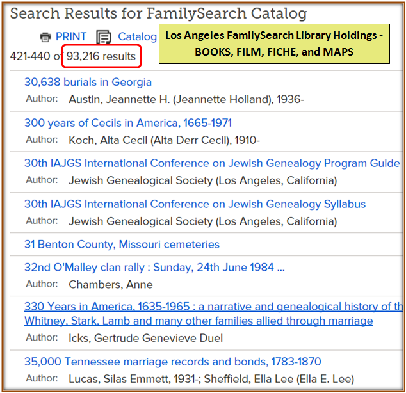The height and width of the screenshot is (393, 406).
Task: Open '30,638 burials in Georgia' record
Action: tap(88, 82)
